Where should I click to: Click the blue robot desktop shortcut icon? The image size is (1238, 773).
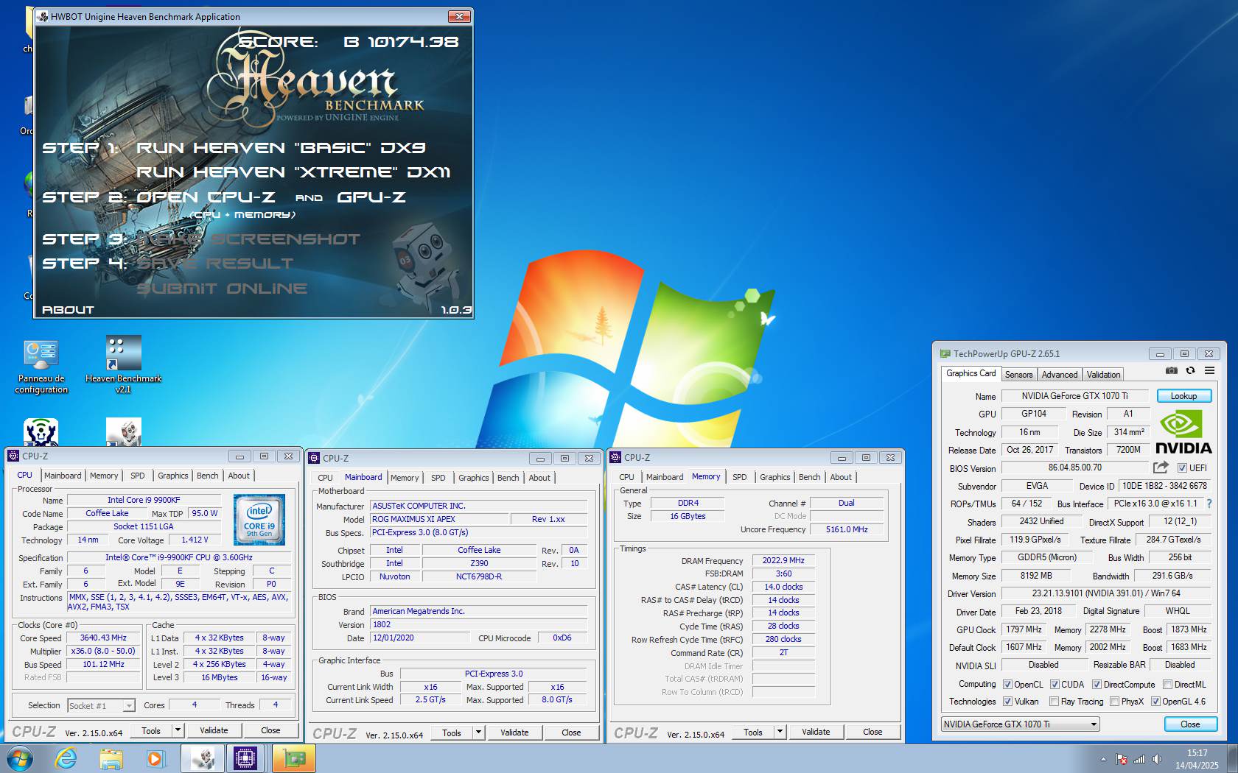click(41, 433)
